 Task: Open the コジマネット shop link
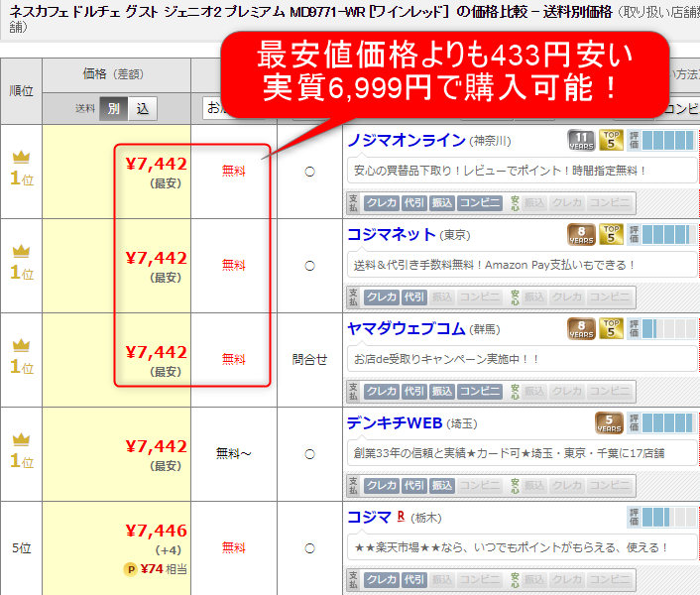coord(391,235)
